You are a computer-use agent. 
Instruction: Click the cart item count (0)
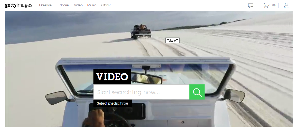click(x=274, y=5)
